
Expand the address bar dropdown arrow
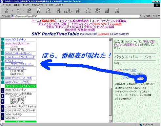141,16
